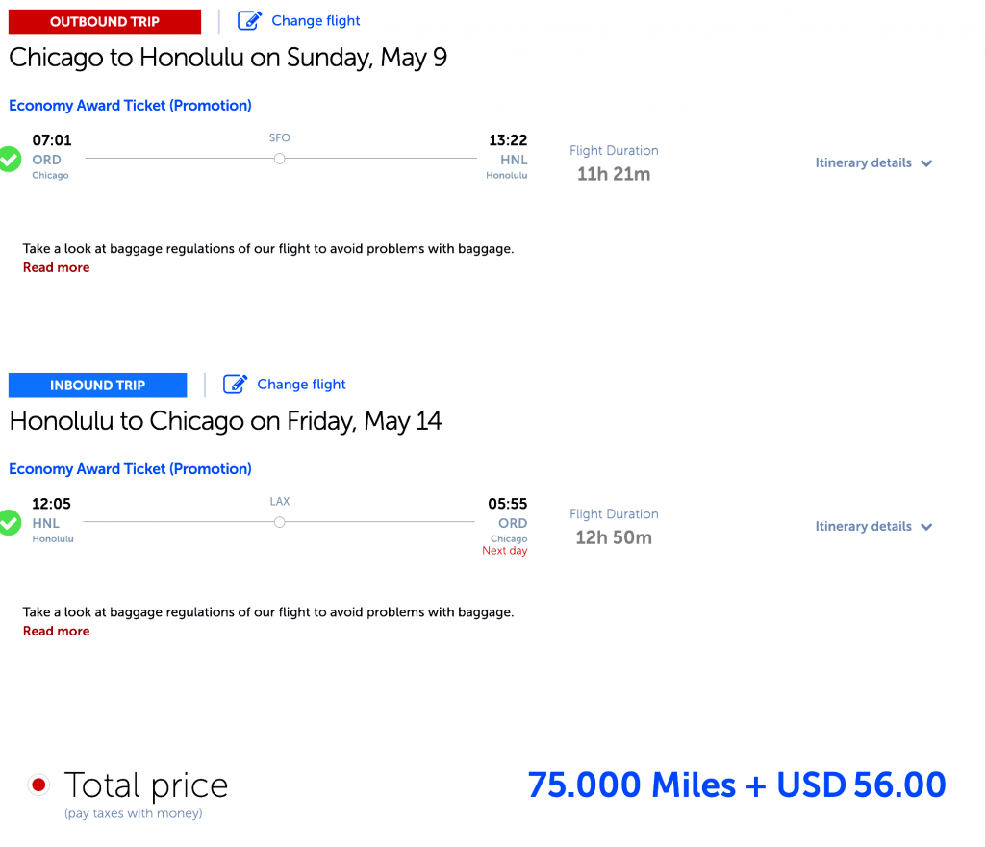Click the 75.000 Miles + USD 56.00 price
Image resolution: width=985 pixels, height=847 pixels.
click(737, 785)
